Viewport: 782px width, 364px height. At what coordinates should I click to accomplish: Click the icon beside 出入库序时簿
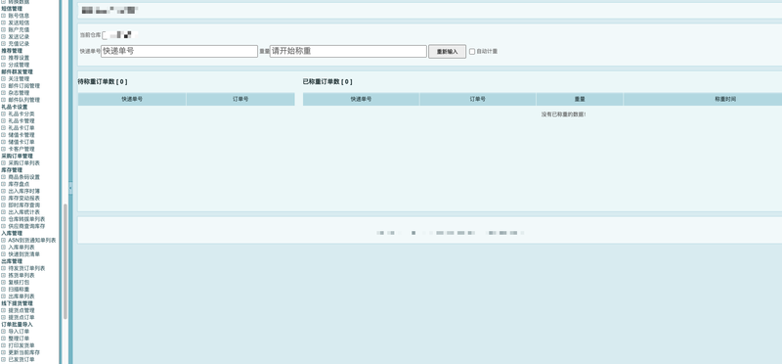4,191
